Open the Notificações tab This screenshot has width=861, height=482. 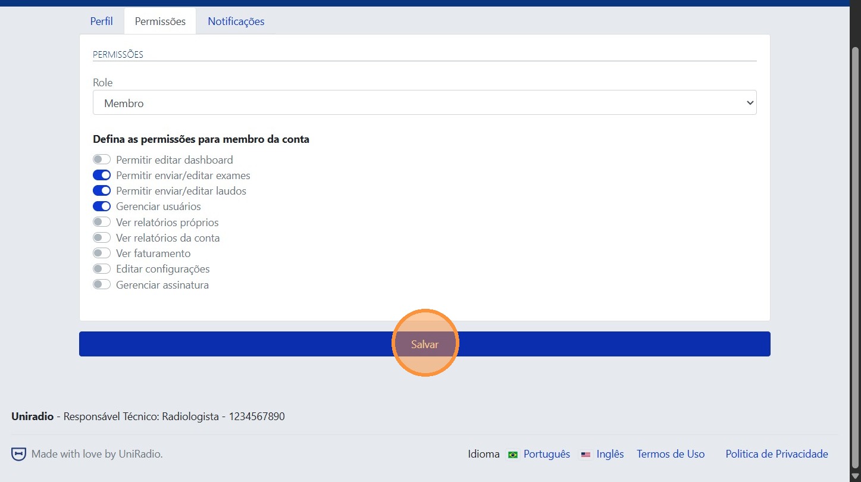236,21
